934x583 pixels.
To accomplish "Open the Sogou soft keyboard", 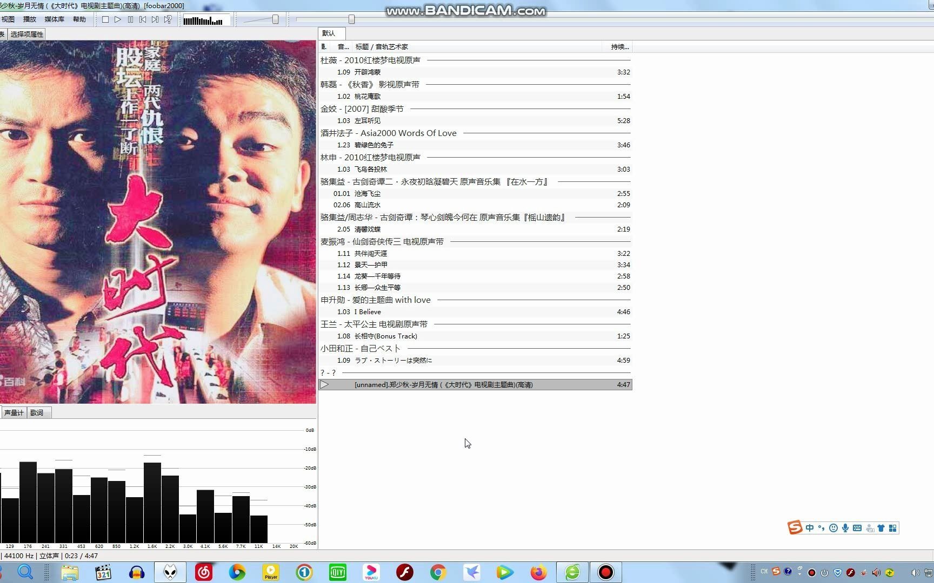I will tap(857, 528).
